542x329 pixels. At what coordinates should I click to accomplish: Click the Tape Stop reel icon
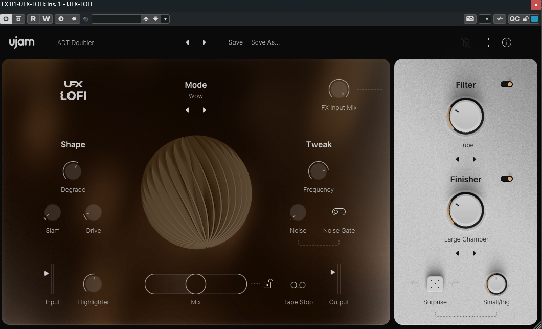coord(298,284)
